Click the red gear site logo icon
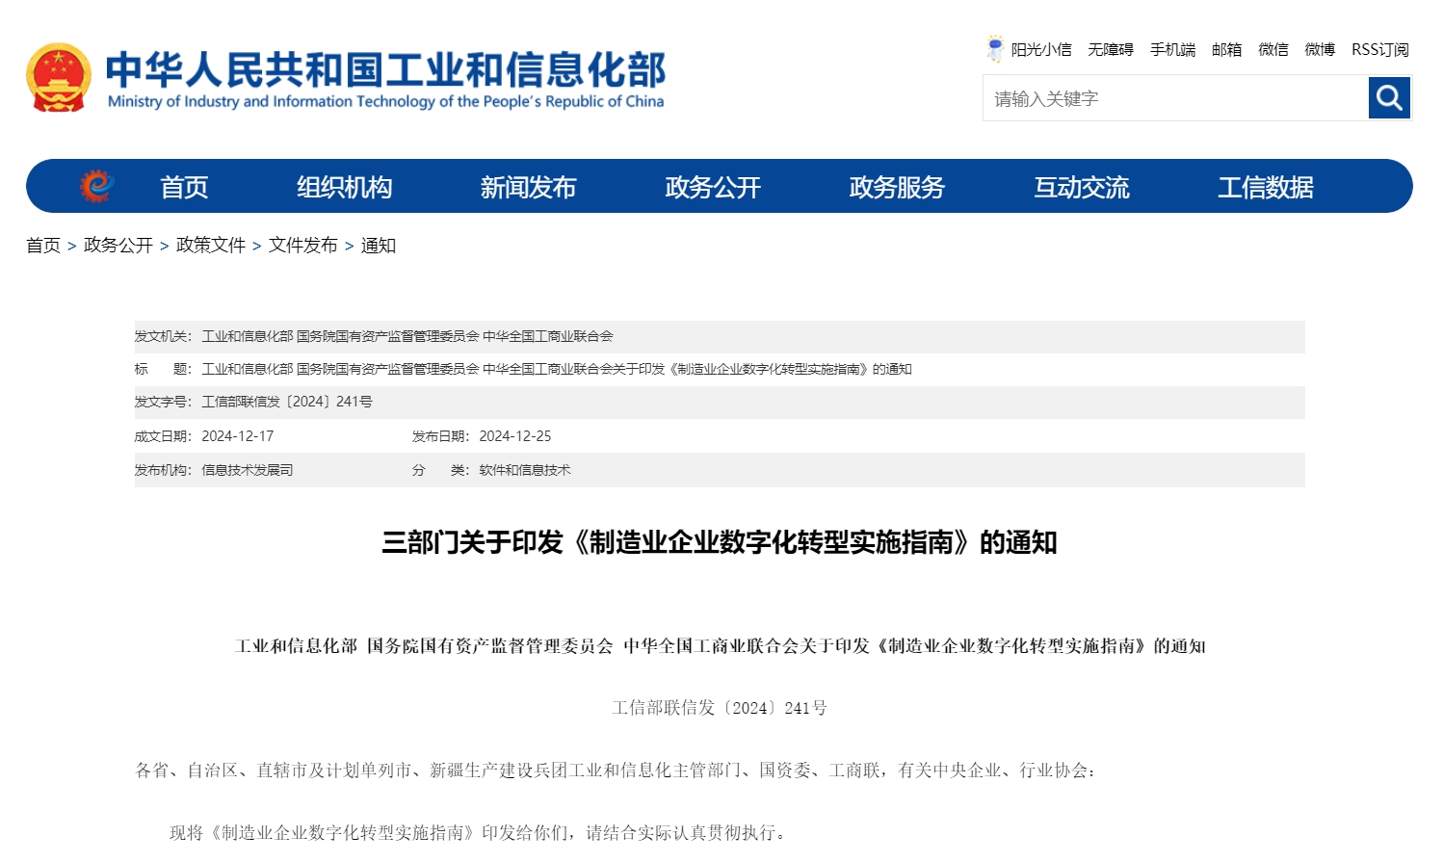1443x862 pixels. coord(96,185)
